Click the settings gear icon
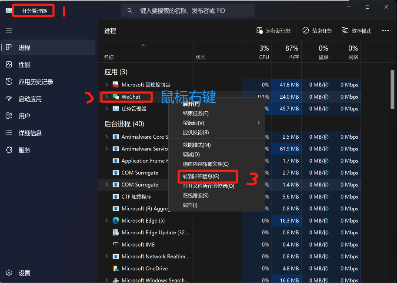Viewport: 397px width, 283px height. [9, 273]
